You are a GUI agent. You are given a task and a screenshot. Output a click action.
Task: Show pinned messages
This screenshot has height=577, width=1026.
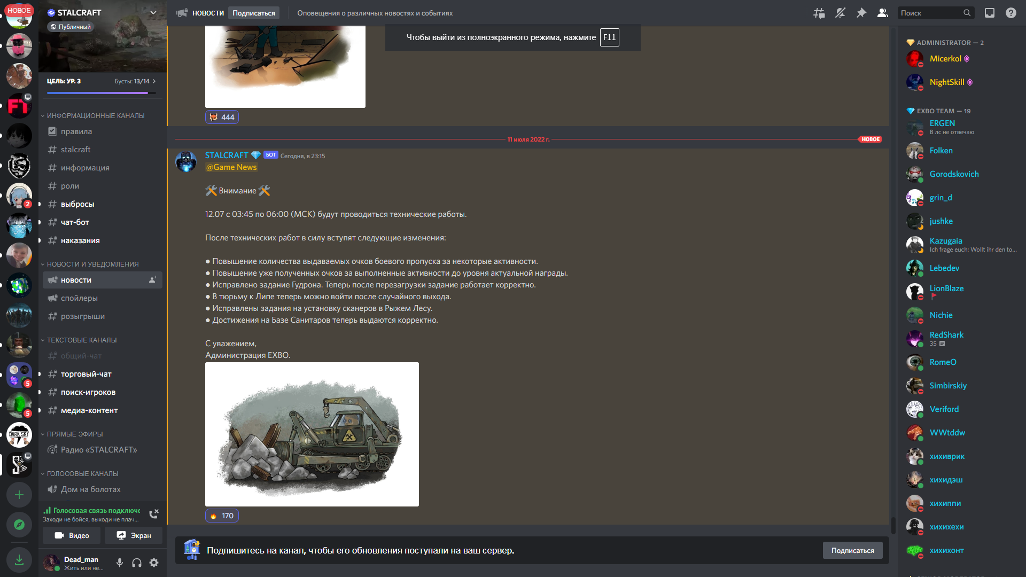click(x=861, y=13)
